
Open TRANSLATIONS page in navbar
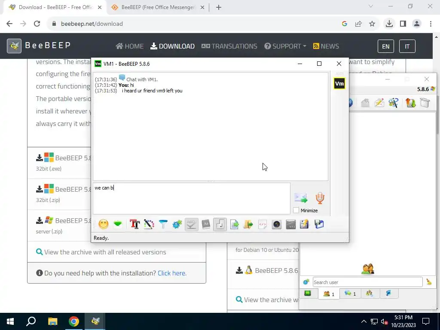click(x=229, y=46)
